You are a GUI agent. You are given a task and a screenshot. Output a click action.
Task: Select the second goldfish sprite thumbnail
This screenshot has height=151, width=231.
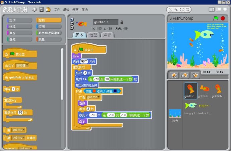[204, 91]
